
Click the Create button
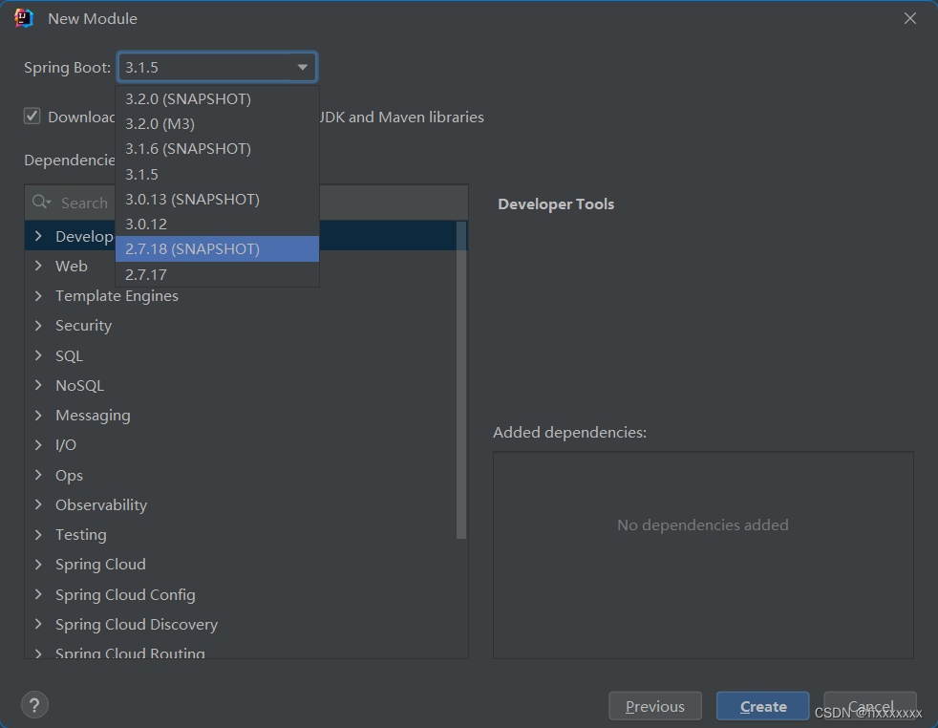[763, 706]
